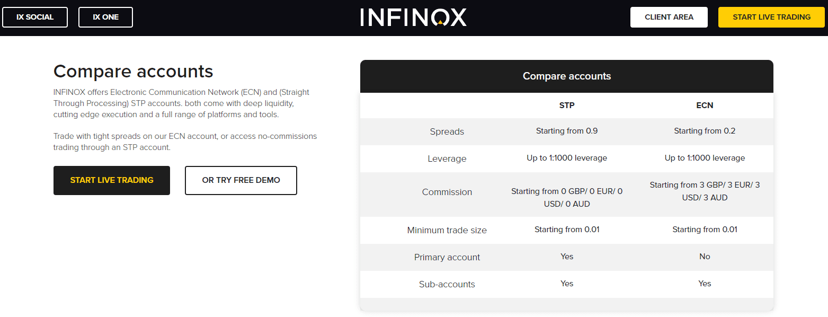Click the 'Starting from 0.2' ECN spread value
Image resolution: width=828 pixels, height=317 pixels.
click(705, 131)
